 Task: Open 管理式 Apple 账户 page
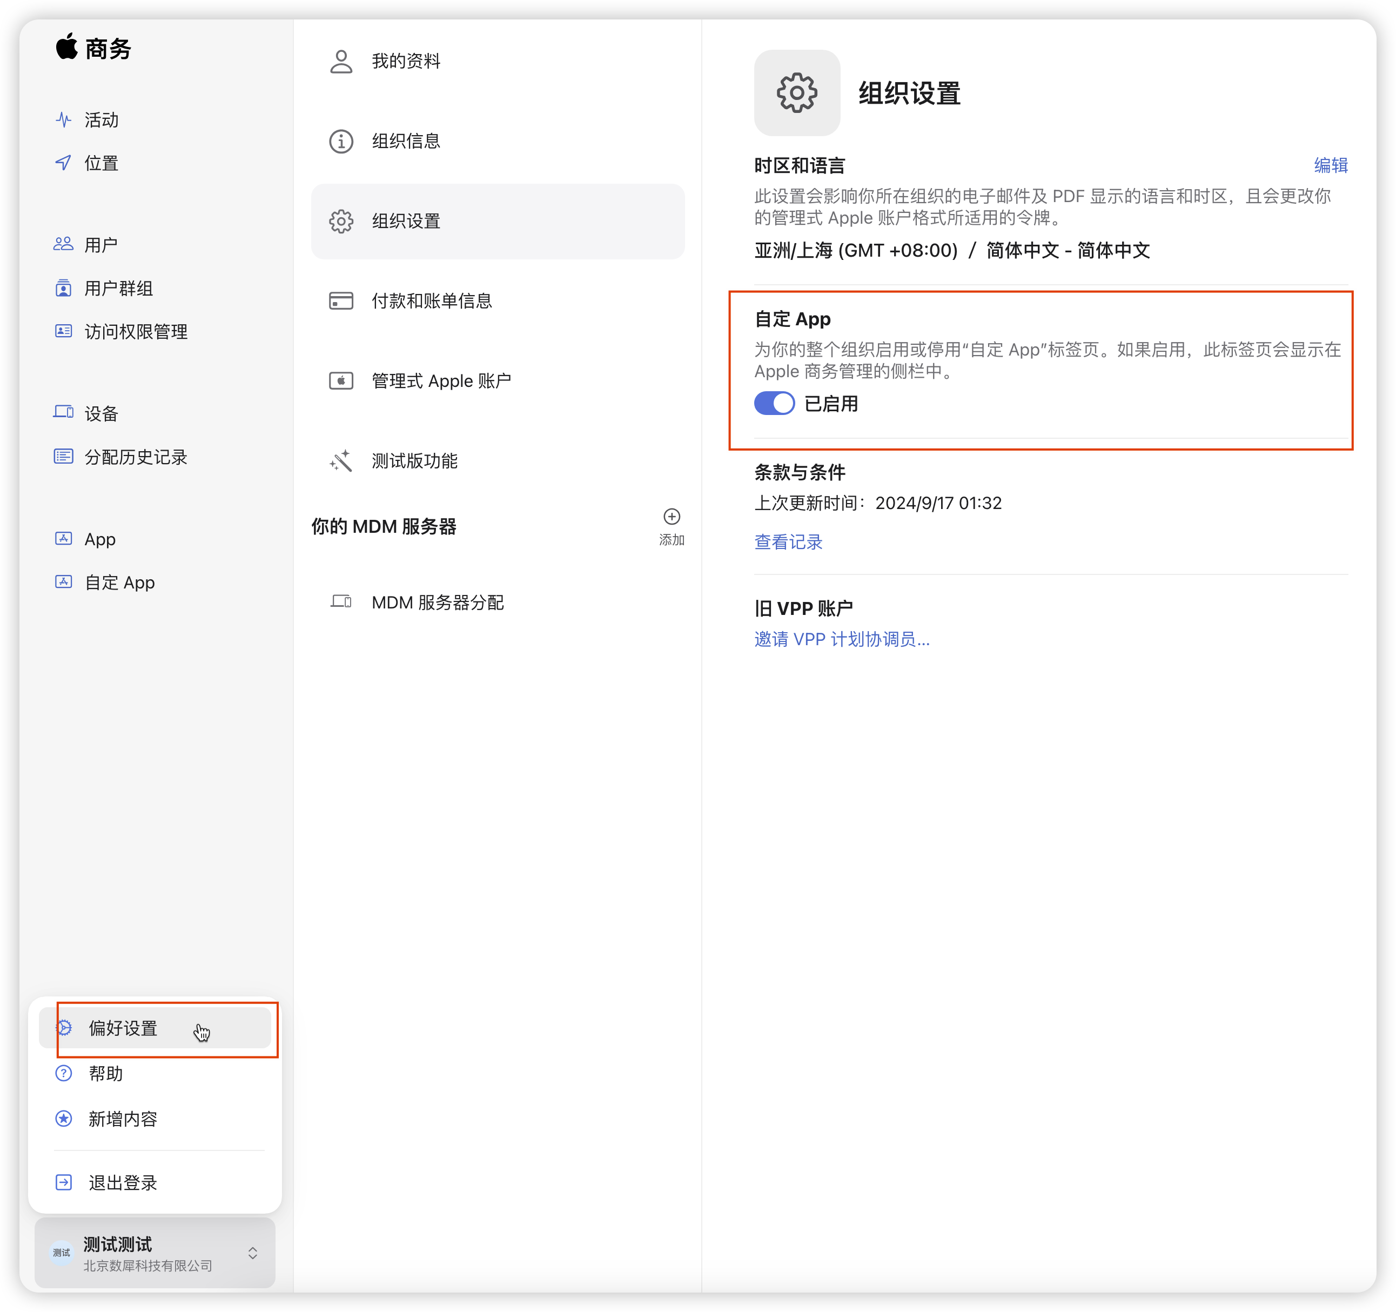pyautogui.click(x=498, y=380)
